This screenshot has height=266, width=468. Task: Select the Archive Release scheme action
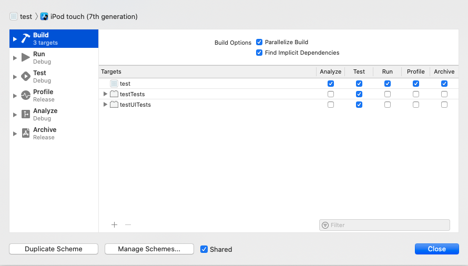click(45, 134)
